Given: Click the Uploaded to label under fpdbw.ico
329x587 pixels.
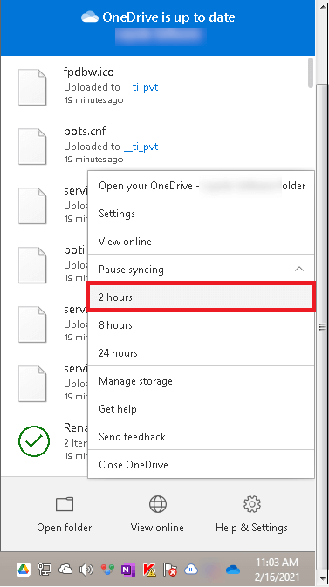Looking at the screenshot, I should pos(92,87).
